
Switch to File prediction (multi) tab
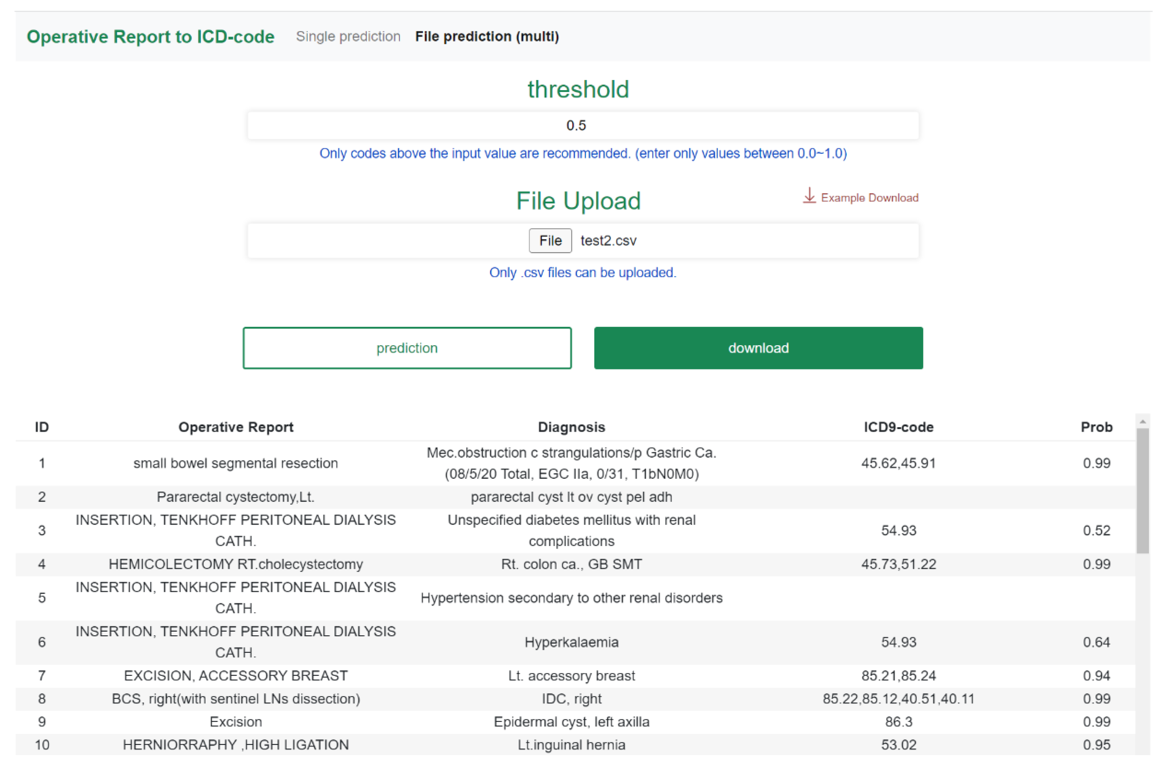(487, 36)
